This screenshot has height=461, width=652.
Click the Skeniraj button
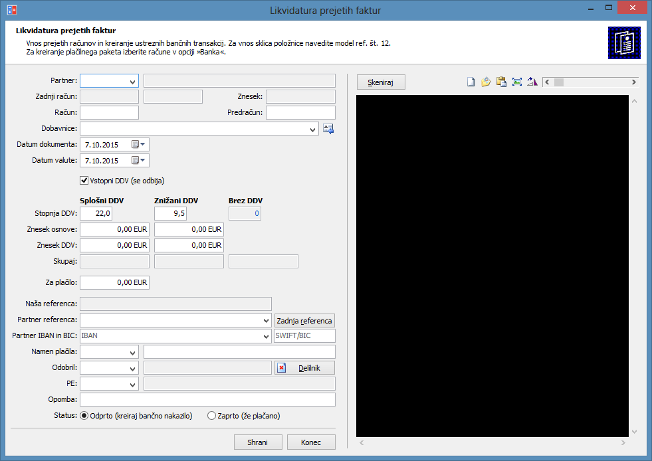pos(381,82)
